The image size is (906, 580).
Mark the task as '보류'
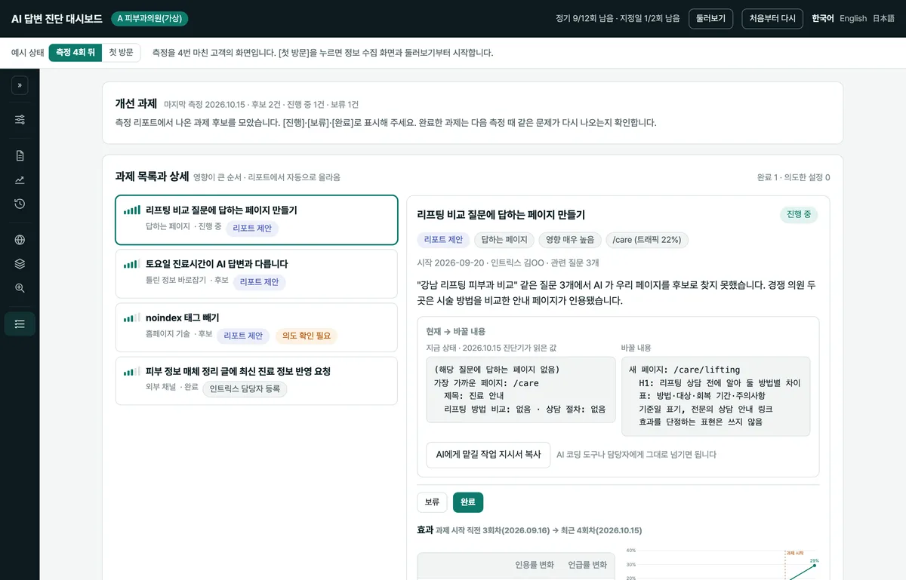click(x=432, y=502)
